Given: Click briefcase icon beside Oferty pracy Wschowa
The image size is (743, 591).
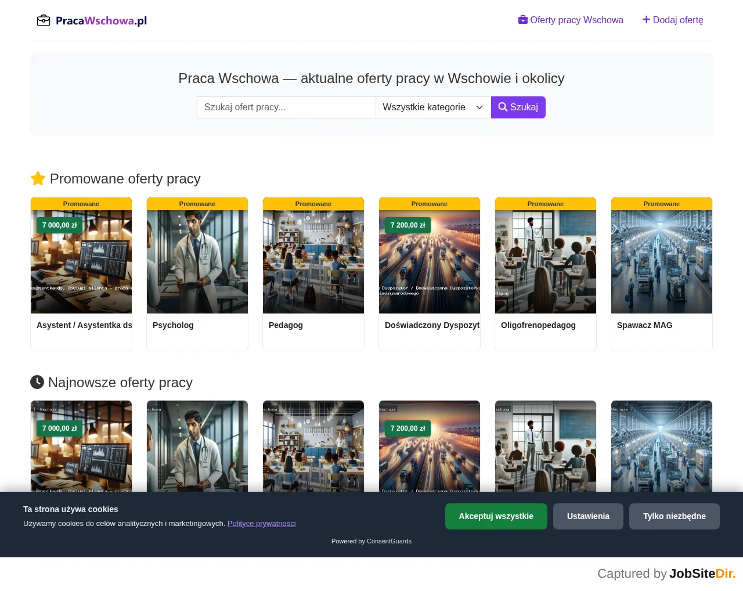Looking at the screenshot, I should [x=523, y=20].
